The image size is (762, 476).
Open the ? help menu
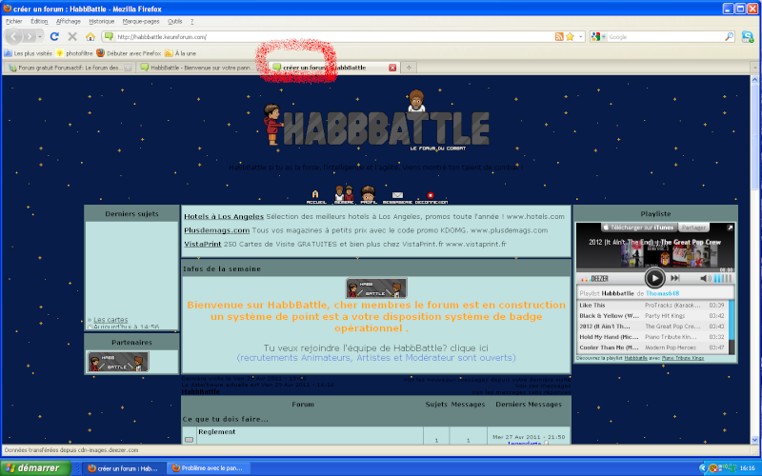coord(192,21)
